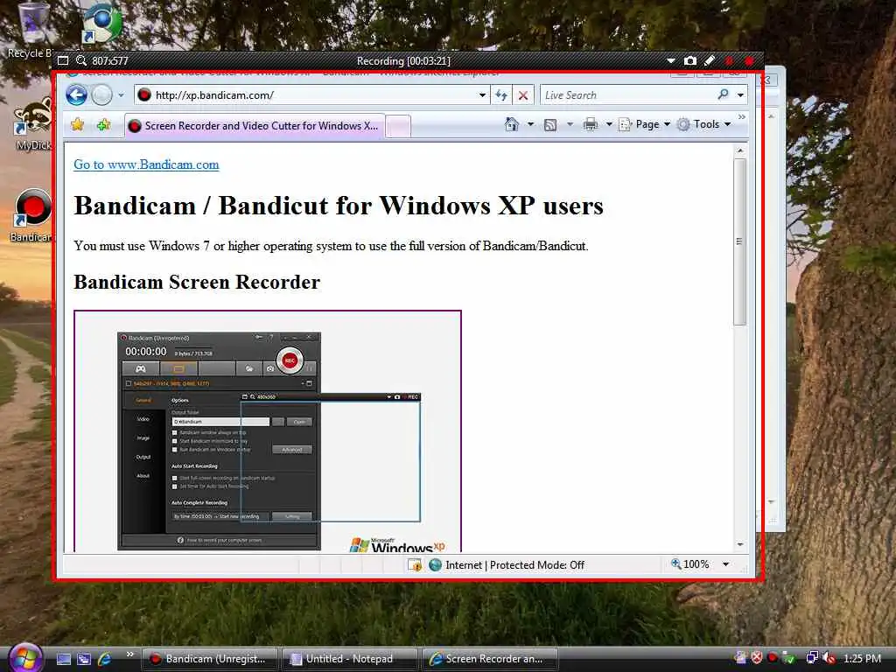The height and width of the screenshot is (672, 896).
Task: Open the Tools menu
Action: (x=704, y=124)
